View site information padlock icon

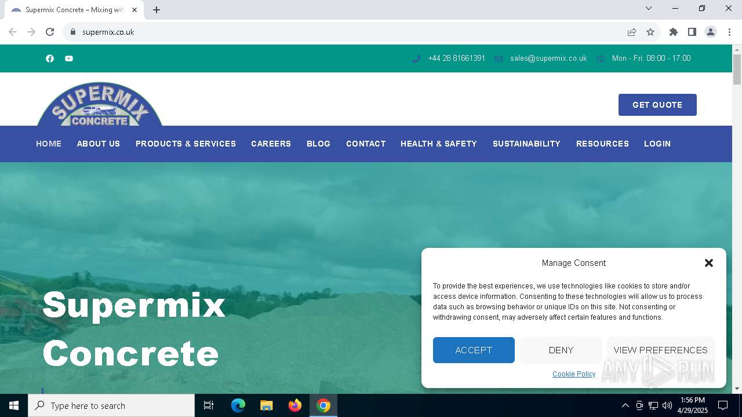click(x=73, y=32)
